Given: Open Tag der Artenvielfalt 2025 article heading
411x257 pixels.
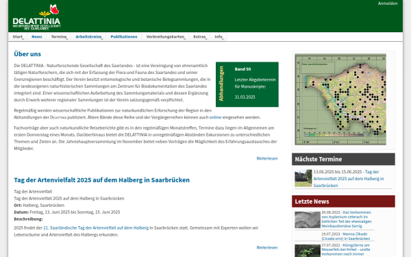Looking at the screenshot, I should click(101, 180).
